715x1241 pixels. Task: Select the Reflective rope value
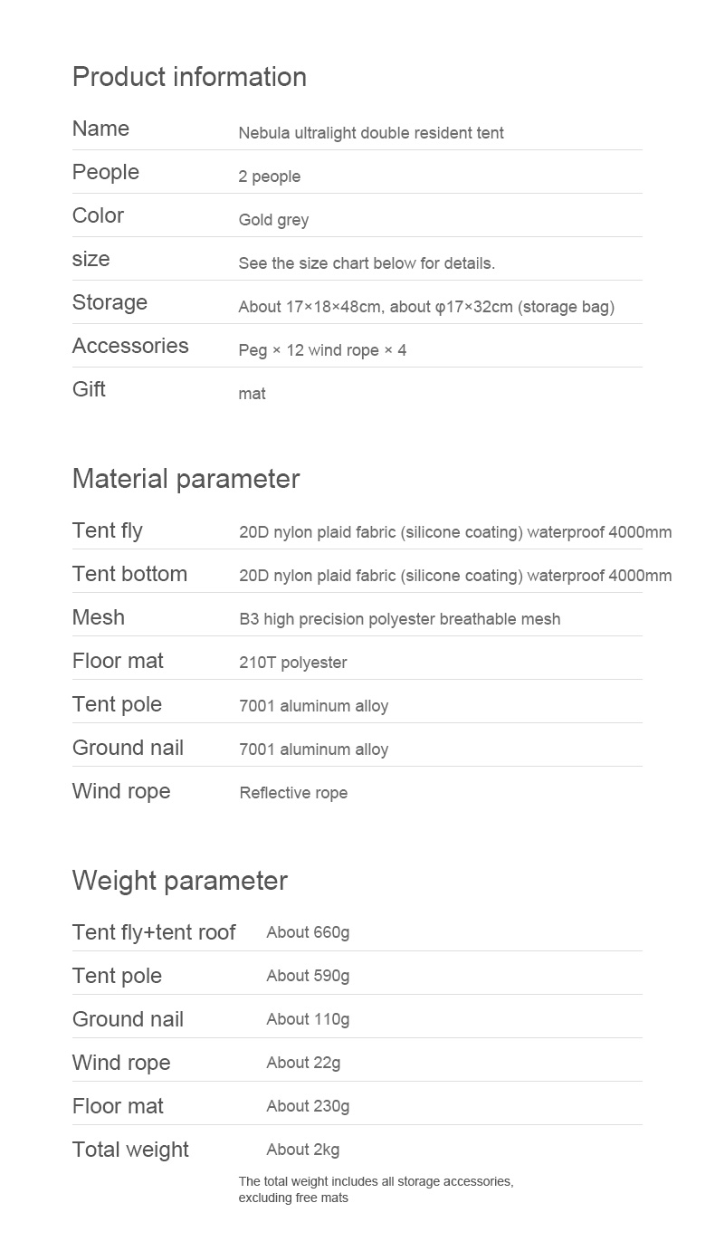click(293, 793)
